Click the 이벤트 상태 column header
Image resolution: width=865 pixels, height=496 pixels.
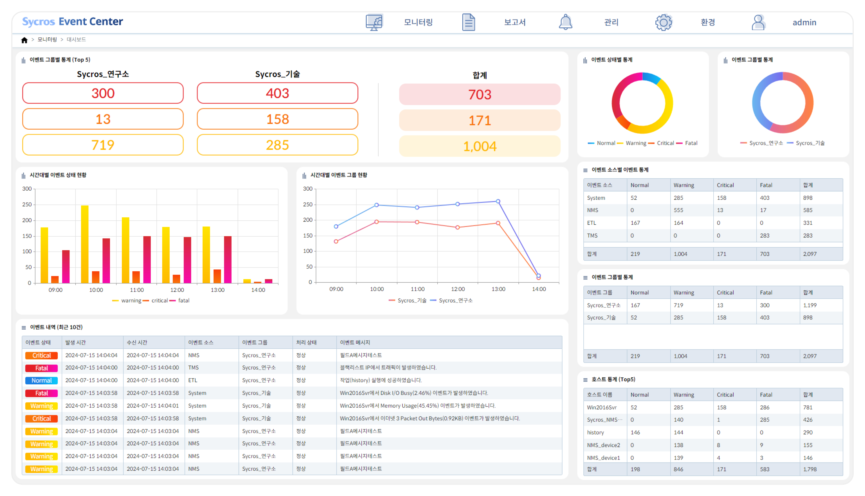tap(38, 342)
